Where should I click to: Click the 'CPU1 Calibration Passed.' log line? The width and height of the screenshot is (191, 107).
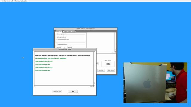point(42,70)
